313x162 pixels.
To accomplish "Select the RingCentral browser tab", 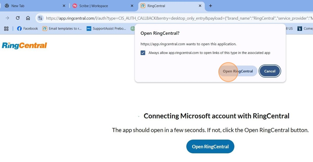I will click(172, 6).
